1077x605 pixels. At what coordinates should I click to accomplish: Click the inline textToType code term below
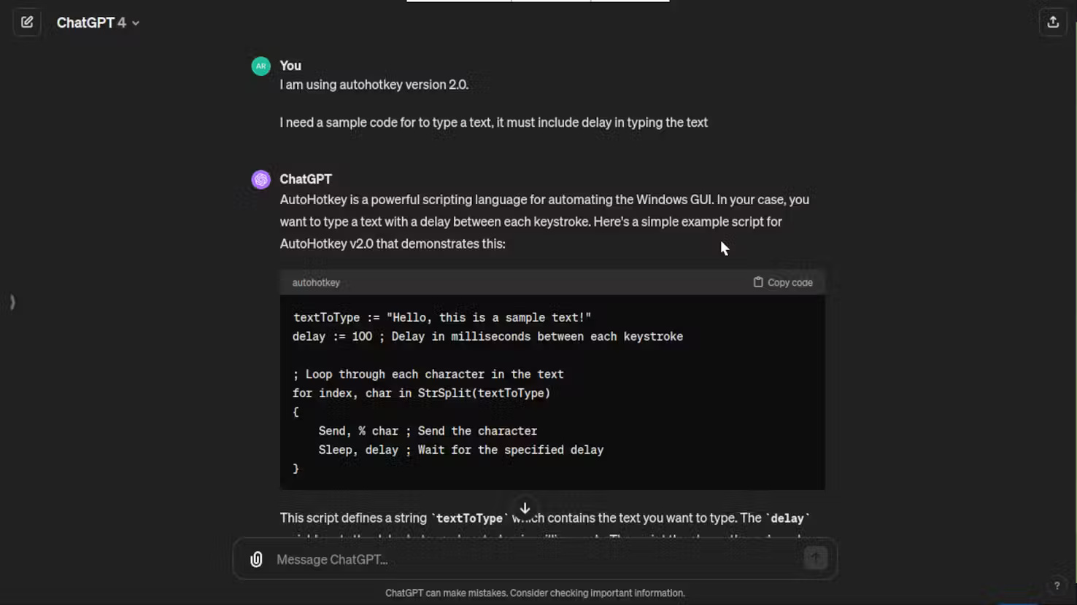pos(468,518)
